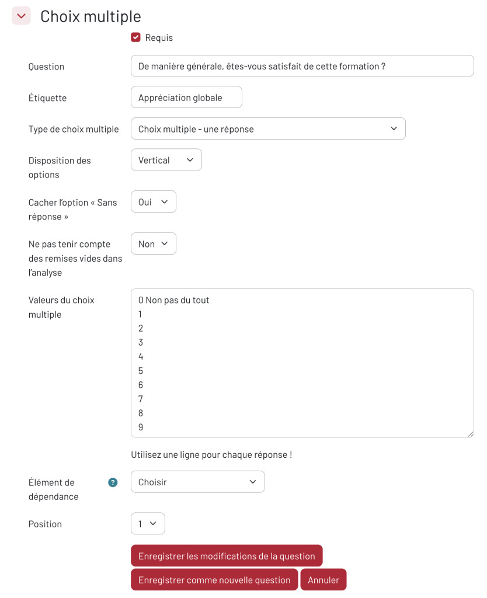
Task: Open help icon for Élément de dépendance
Action: tap(113, 482)
